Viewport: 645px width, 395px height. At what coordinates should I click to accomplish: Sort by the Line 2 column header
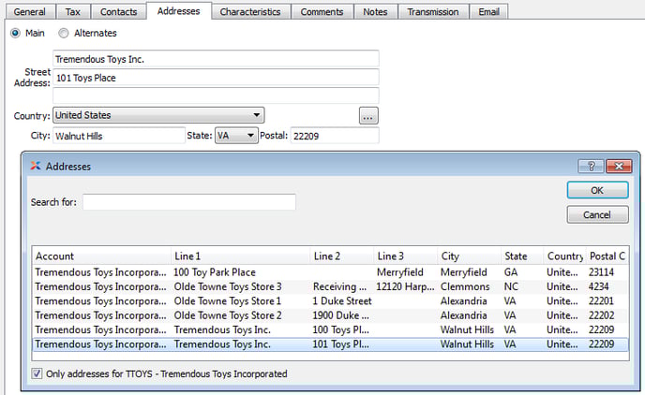pos(341,256)
